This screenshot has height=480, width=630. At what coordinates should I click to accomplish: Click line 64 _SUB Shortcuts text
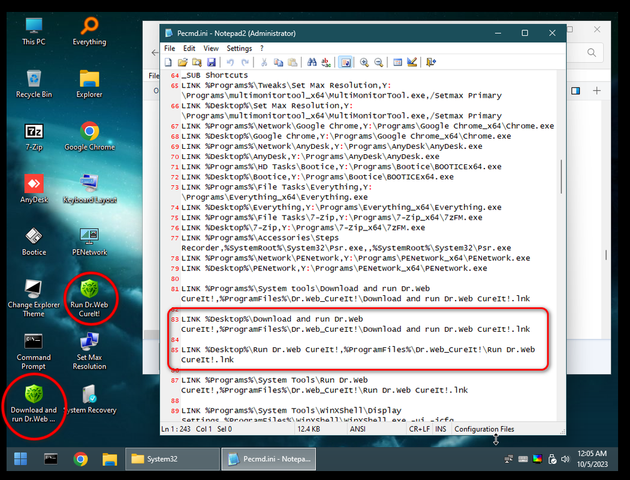215,75
